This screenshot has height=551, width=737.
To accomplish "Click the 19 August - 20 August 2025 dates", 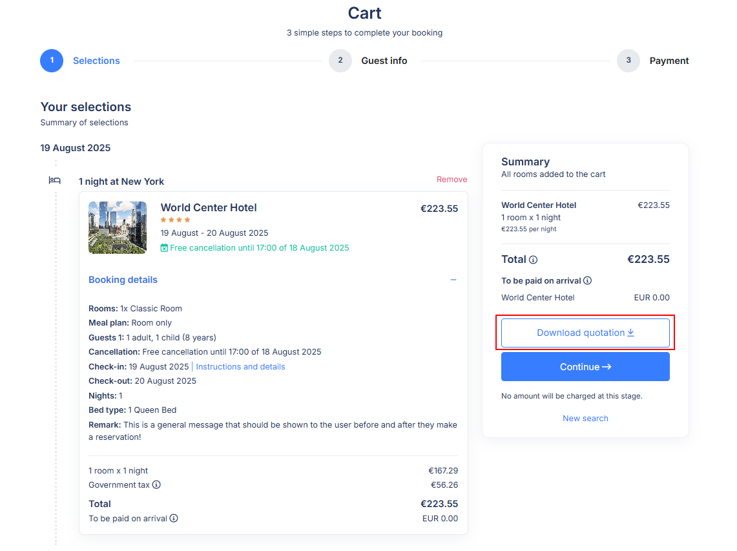I will [214, 233].
